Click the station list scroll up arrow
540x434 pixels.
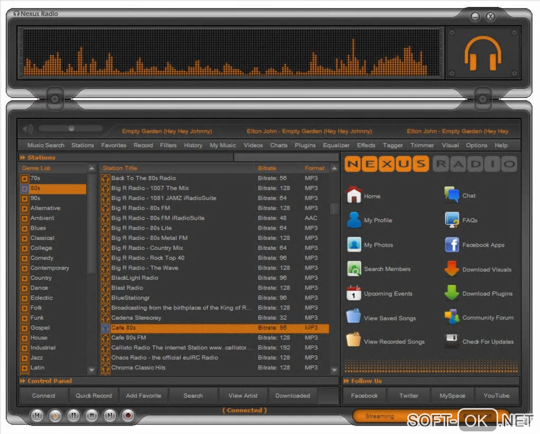click(334, 168)
